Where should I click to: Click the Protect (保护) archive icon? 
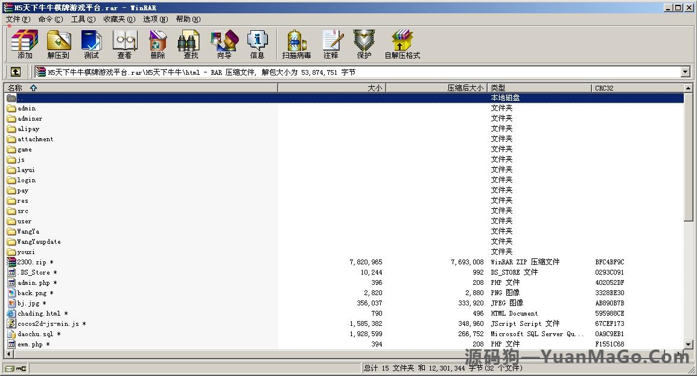tap(364, 44)
